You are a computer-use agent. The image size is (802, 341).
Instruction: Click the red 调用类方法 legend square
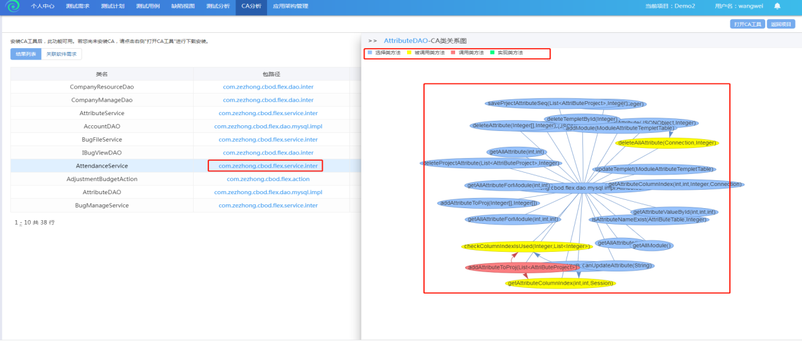pyautogui.click(x=453, y=53)
